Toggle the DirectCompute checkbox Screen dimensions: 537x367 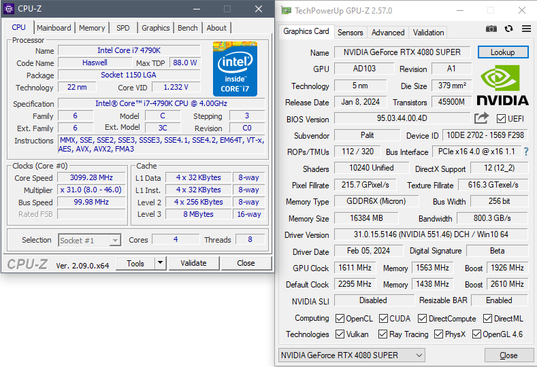click(422, 319)
